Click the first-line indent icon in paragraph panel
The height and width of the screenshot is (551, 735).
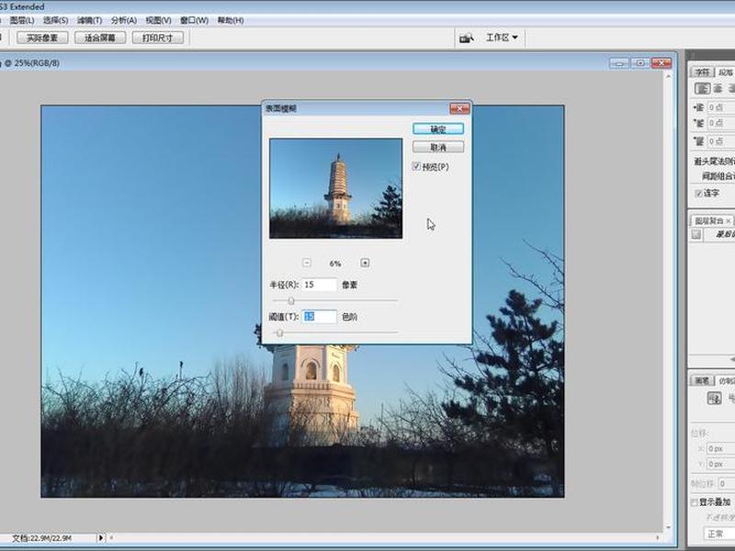click(698, 141)
